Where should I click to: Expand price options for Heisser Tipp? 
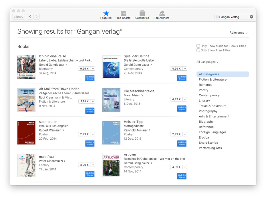pyautogui.click(x=185, y=134)
